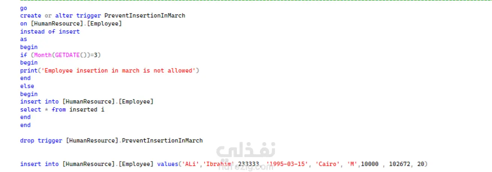The height and width of the screenshot is (172, 492).
Task: Click the 'print' keyword
Action: click(x=29, y=70)
